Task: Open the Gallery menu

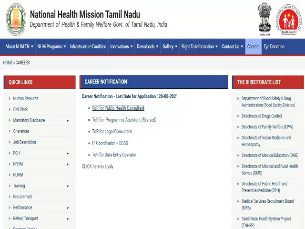Action: (170, 47)
